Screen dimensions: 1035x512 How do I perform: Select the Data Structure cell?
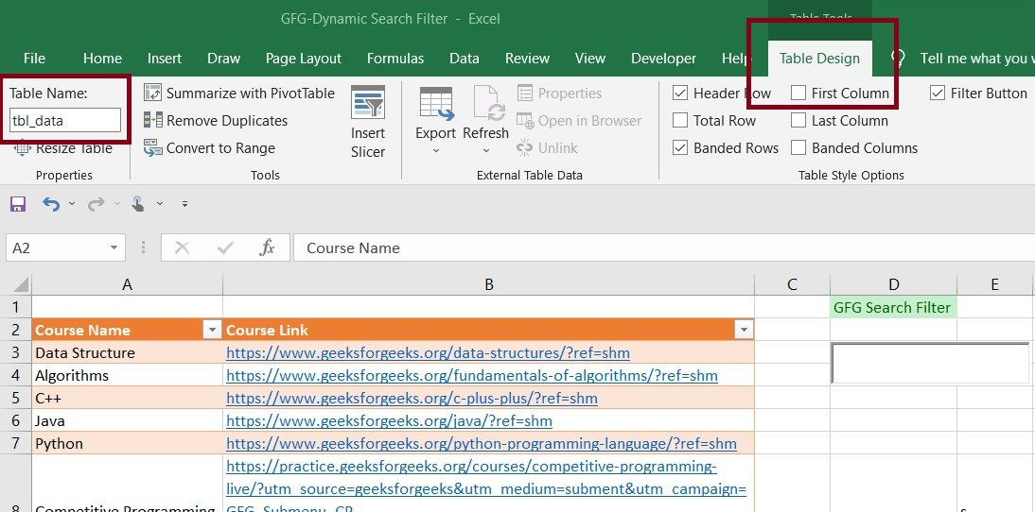pos(128,352)
